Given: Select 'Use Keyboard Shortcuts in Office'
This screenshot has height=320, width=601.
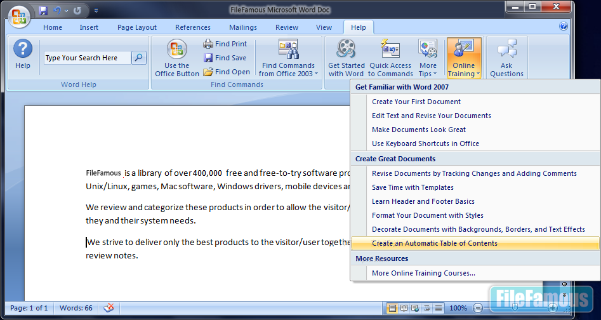Looking at the screenshot, I should click(x=475, y=143).
